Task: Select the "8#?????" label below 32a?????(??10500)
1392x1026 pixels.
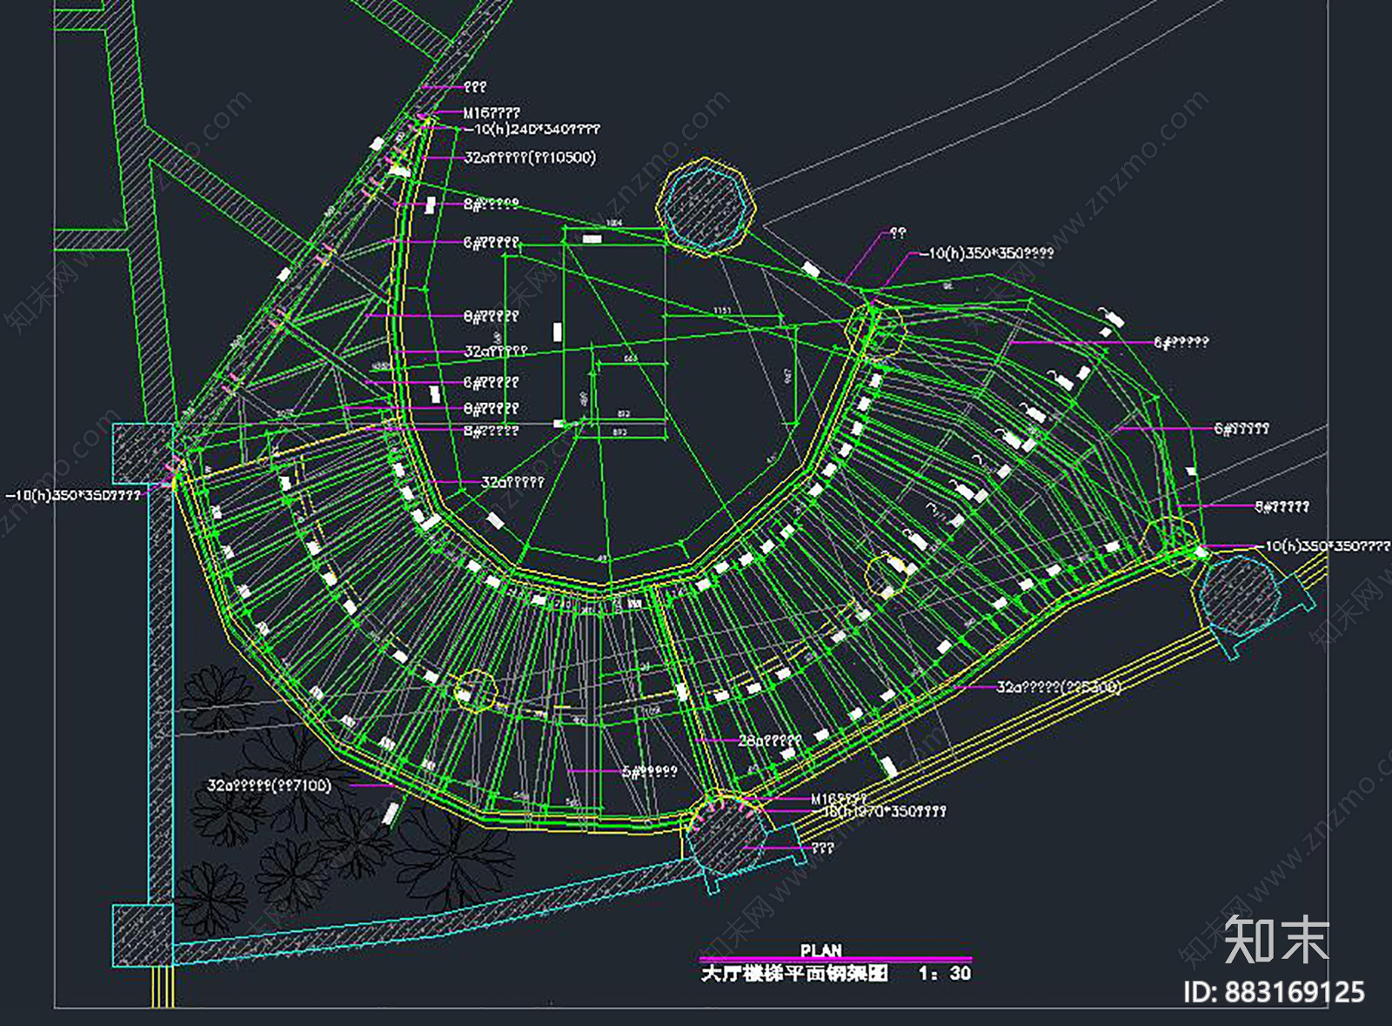Action: point(492,204)
